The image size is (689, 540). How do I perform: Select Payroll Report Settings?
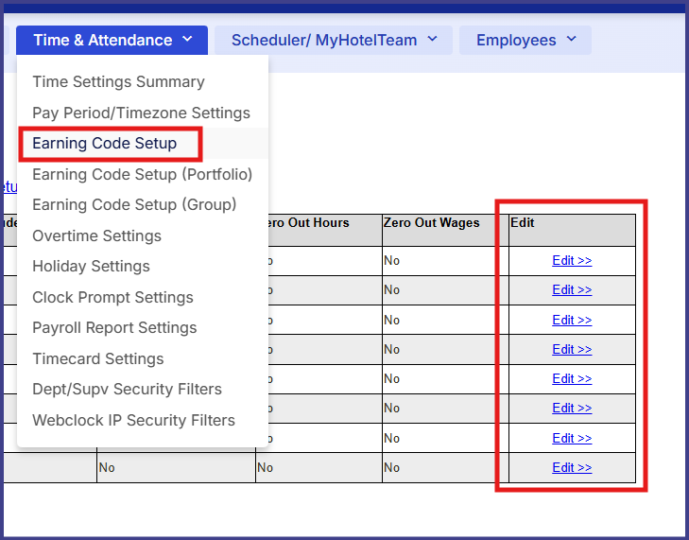point(114,327)
